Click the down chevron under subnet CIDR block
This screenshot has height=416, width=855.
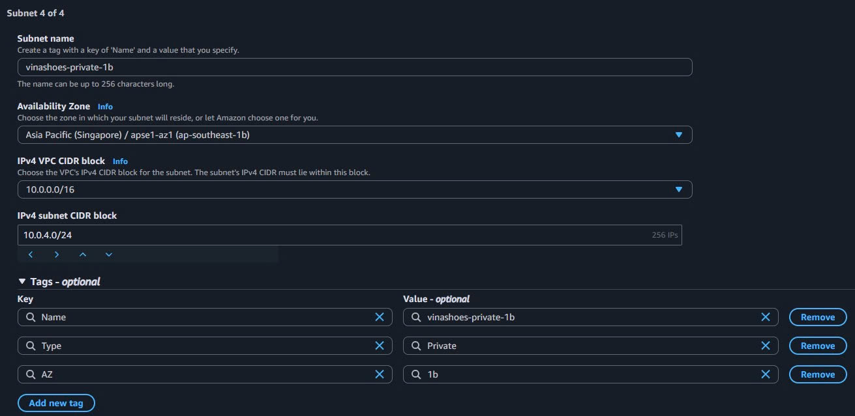pyautogui.click(x=109, y=255)
